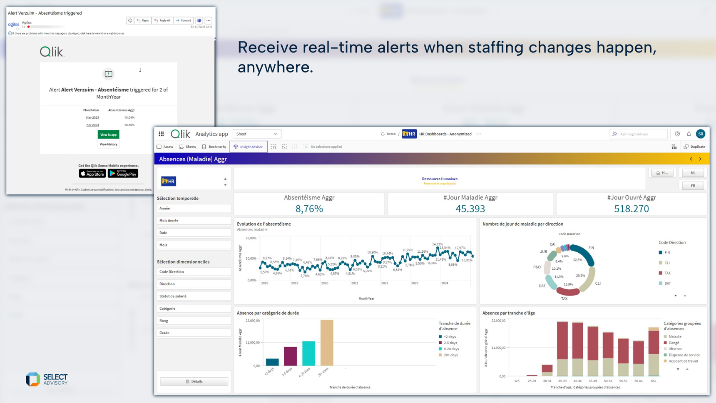Click the Google Play download badge
716x403 pixels.
click(123, 173)
